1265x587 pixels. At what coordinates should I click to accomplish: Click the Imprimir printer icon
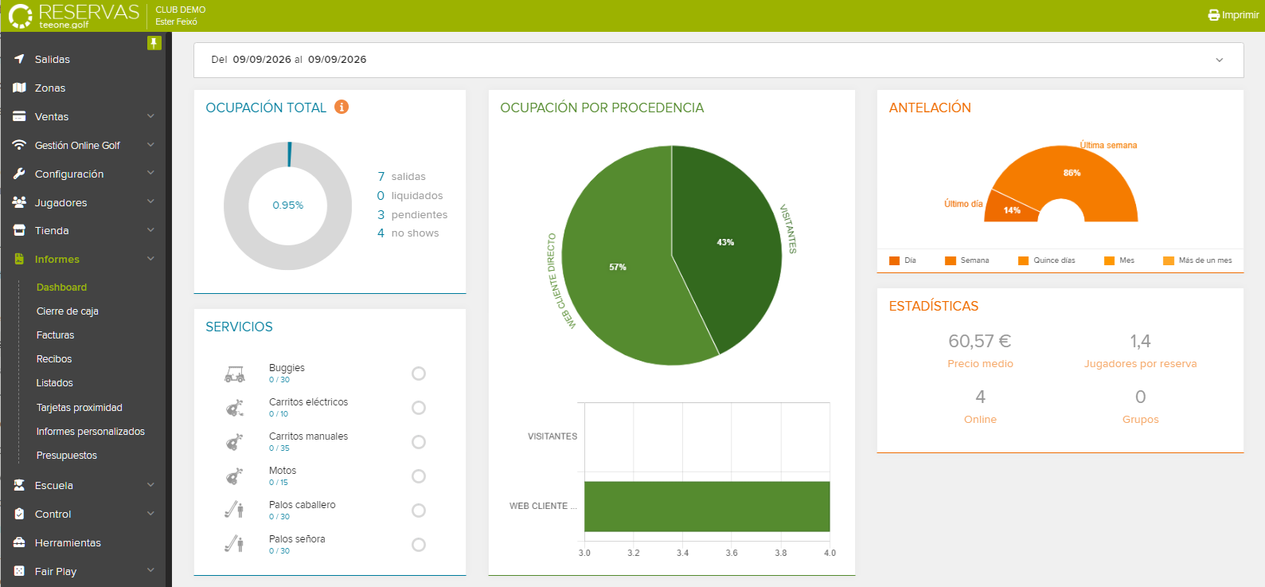pos(1214,15)
